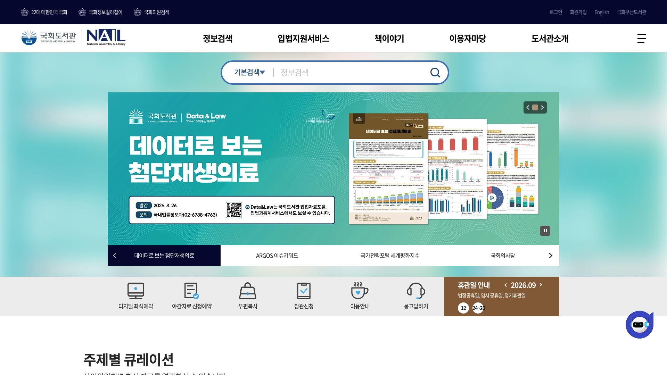Click closed dates 24~26 badge
Viewport: 667px width, 375px height.
(478, 308)
